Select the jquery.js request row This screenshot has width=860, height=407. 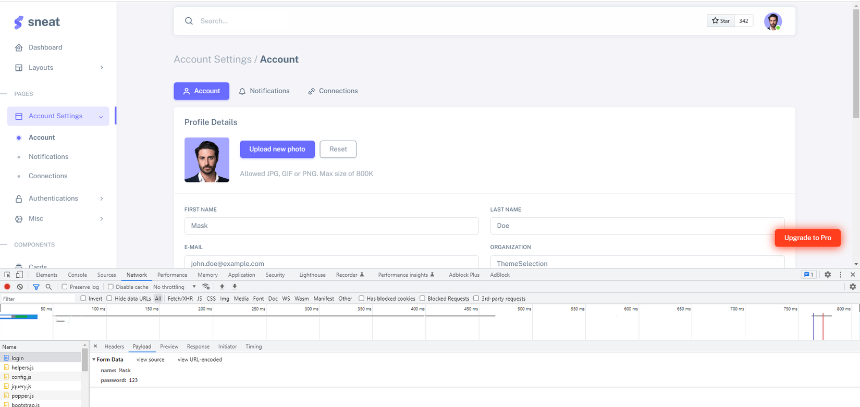(x=41, y=386)
